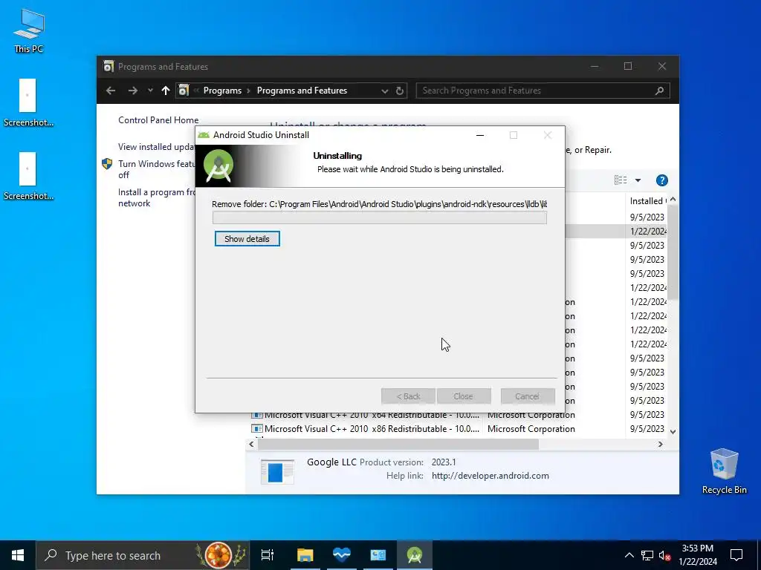Maximize the Programs and Features window
Image resolution: width=761 pixels, height=570 pixels.
coord(628,66)
